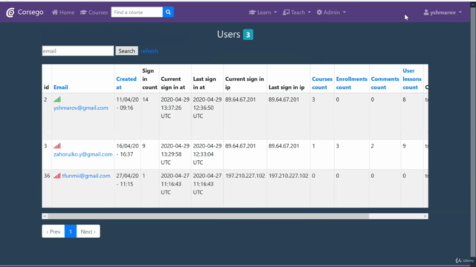
Task: Select the created date 11/04/20 - 09:16
Action: tap(127, 104)
